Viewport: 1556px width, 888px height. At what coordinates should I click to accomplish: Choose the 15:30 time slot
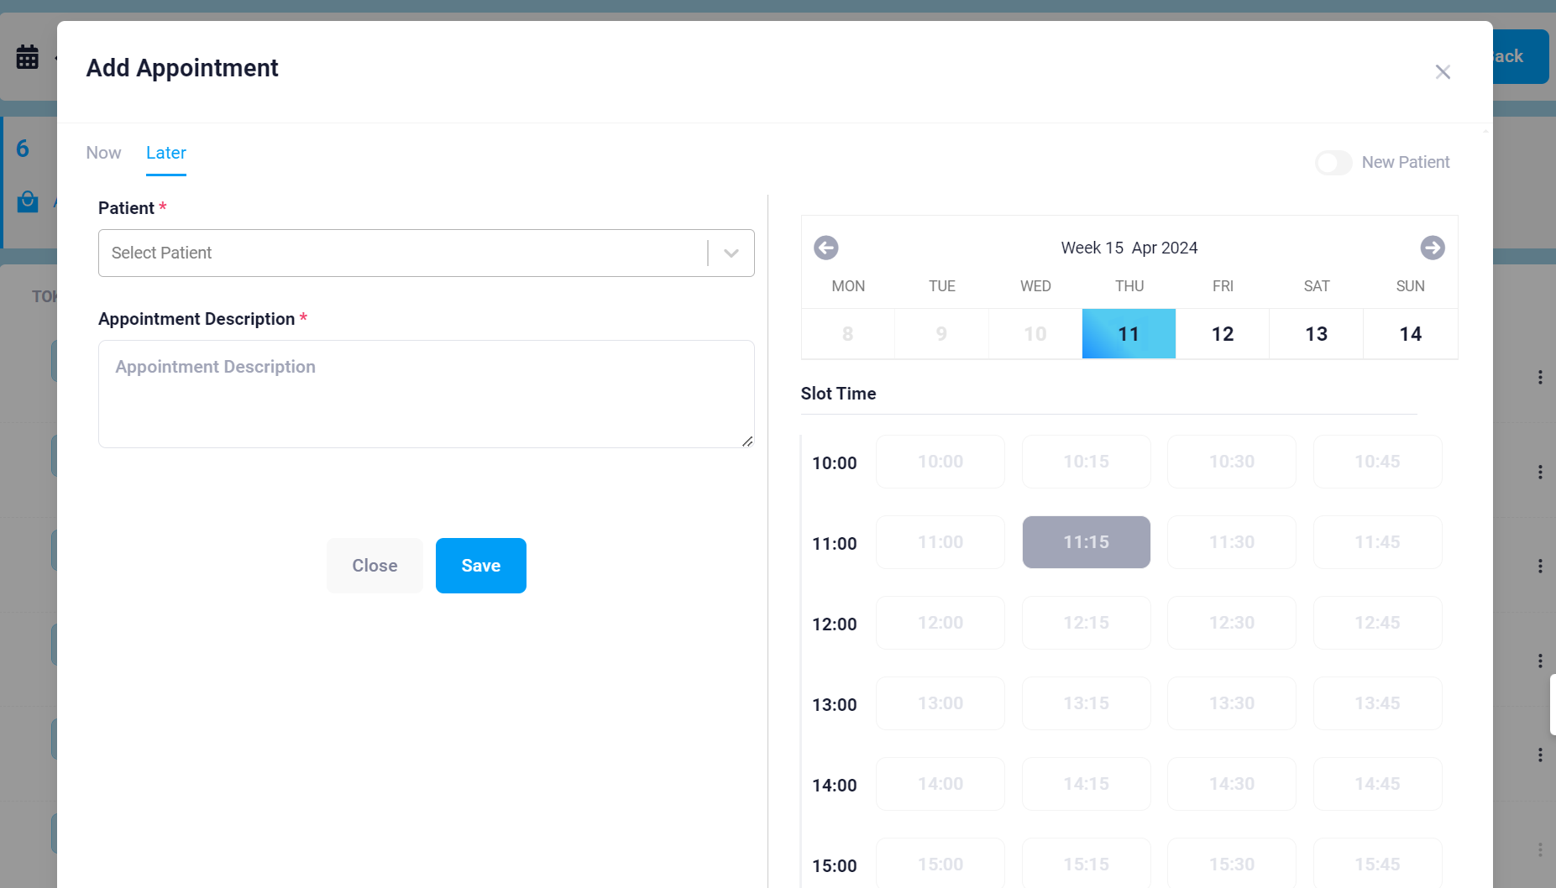coord(1232,863)
